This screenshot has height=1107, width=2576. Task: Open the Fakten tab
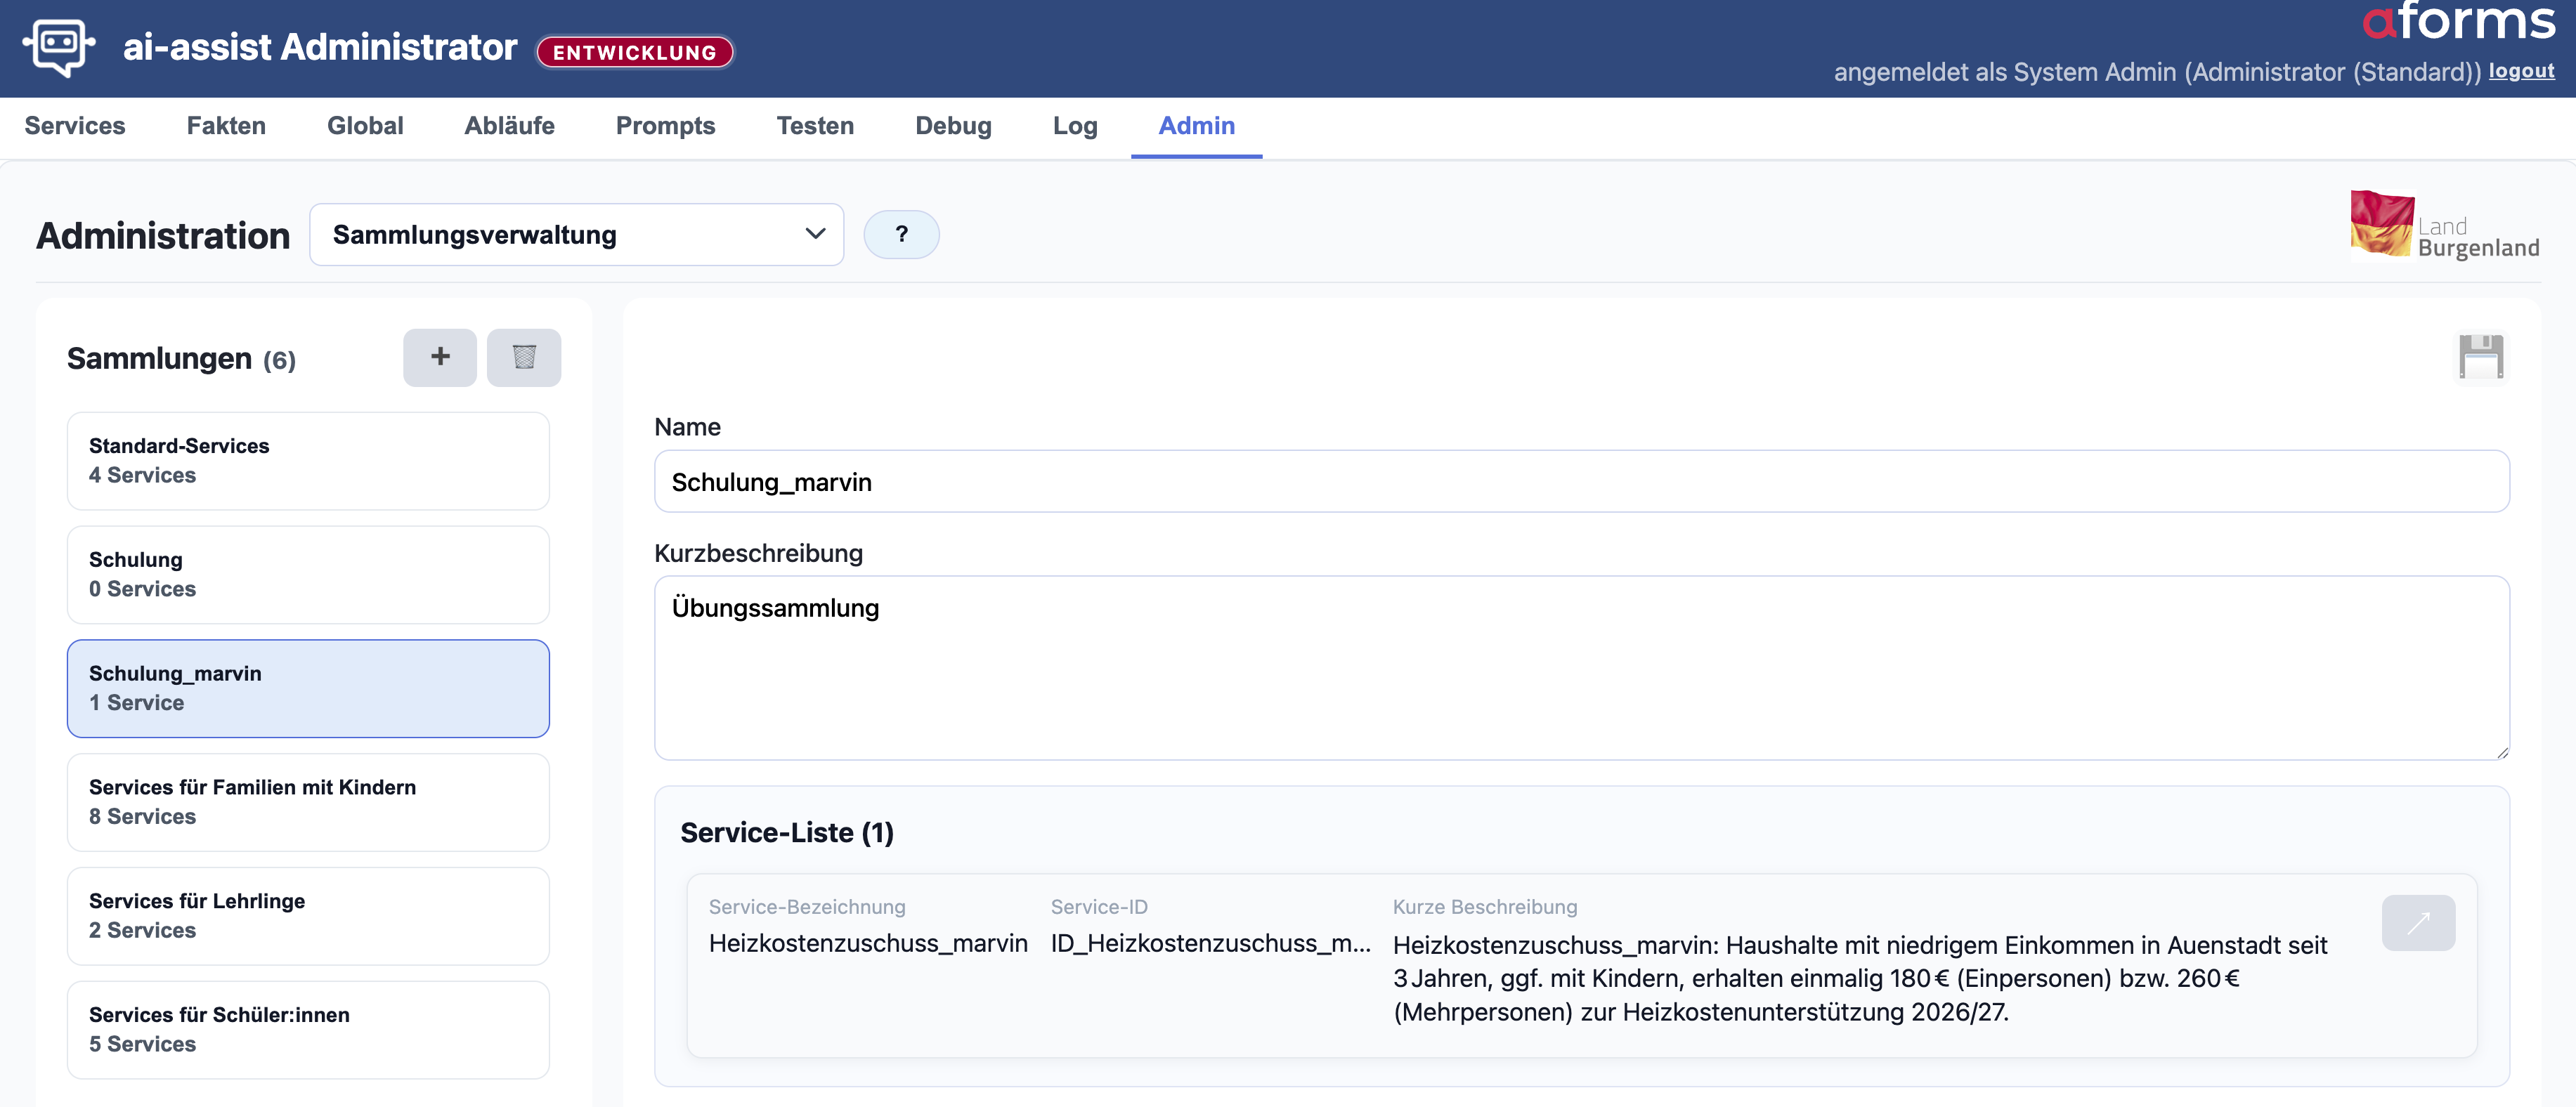[226, 126]
